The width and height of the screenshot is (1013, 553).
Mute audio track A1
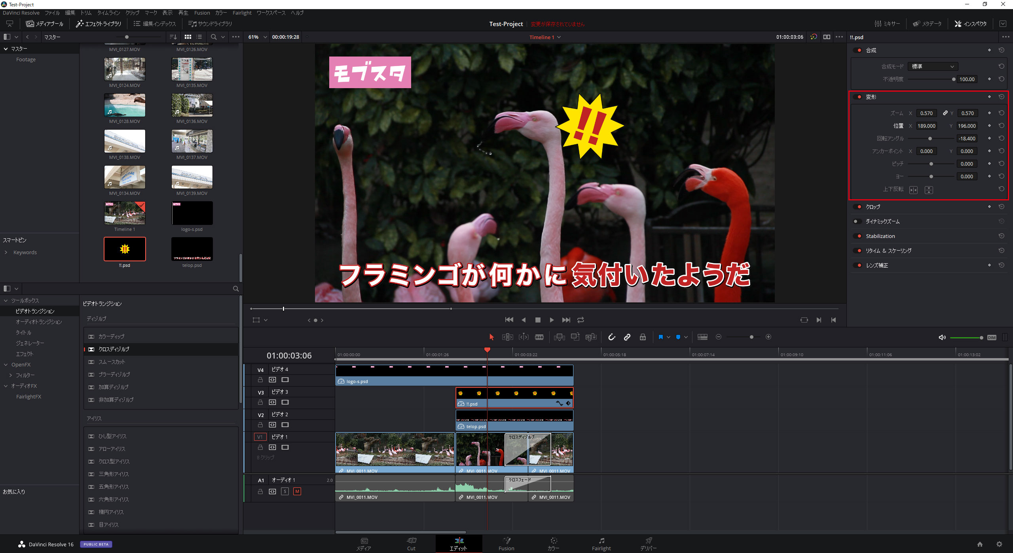click(x=297, y=491)
